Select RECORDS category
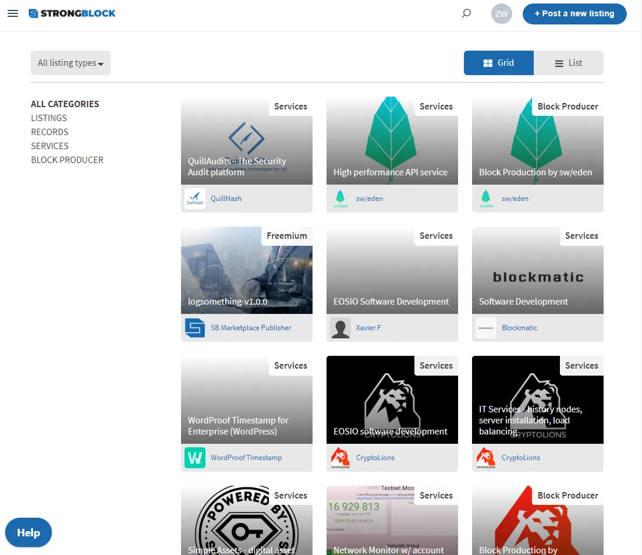This screenshot has height=555, width=642. click(x=49, y=132)
